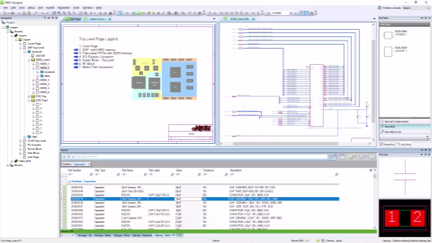Check the box for the 4.7uF capacitor row
This screenshot has height=243, width=432.
64,214
